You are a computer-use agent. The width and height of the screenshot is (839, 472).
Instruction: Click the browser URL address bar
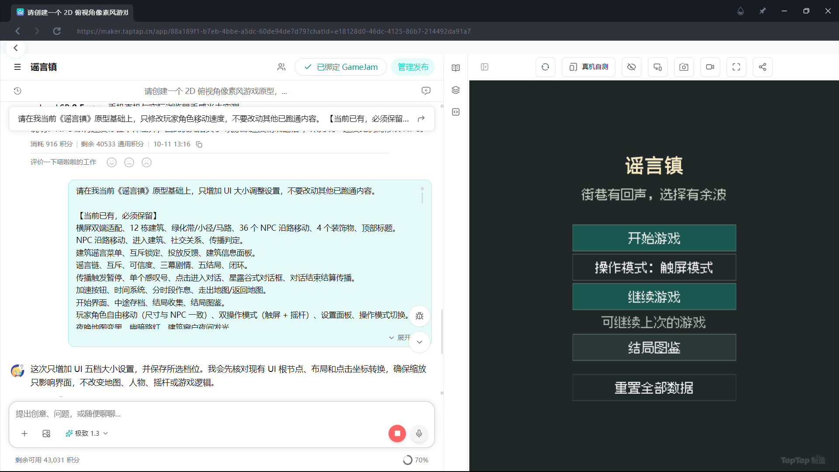274,31
